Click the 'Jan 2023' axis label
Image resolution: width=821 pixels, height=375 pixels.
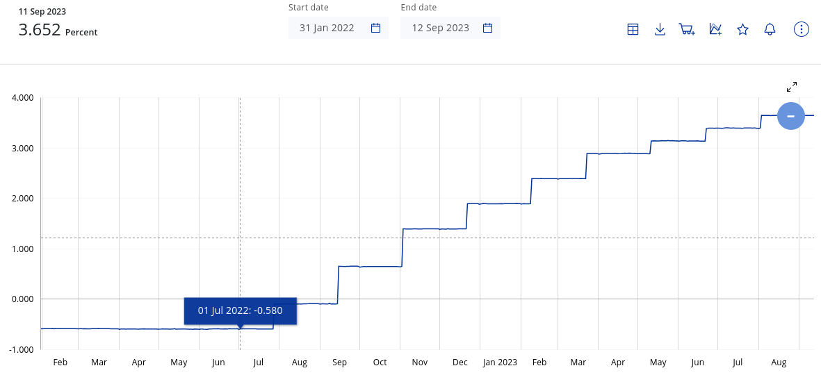(501, 362)
